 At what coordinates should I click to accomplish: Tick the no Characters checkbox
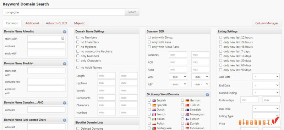tap(78, 42)
